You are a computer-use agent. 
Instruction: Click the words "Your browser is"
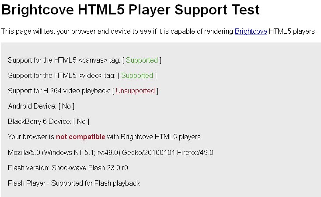point(31,137)
